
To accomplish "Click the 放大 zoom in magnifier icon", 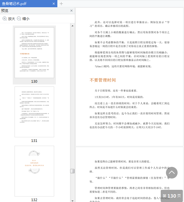I will pos(5,19).
